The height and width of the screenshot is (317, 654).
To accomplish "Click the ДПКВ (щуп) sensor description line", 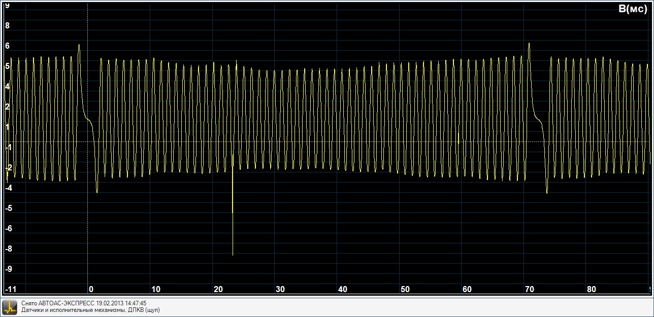I will (90, 310).
